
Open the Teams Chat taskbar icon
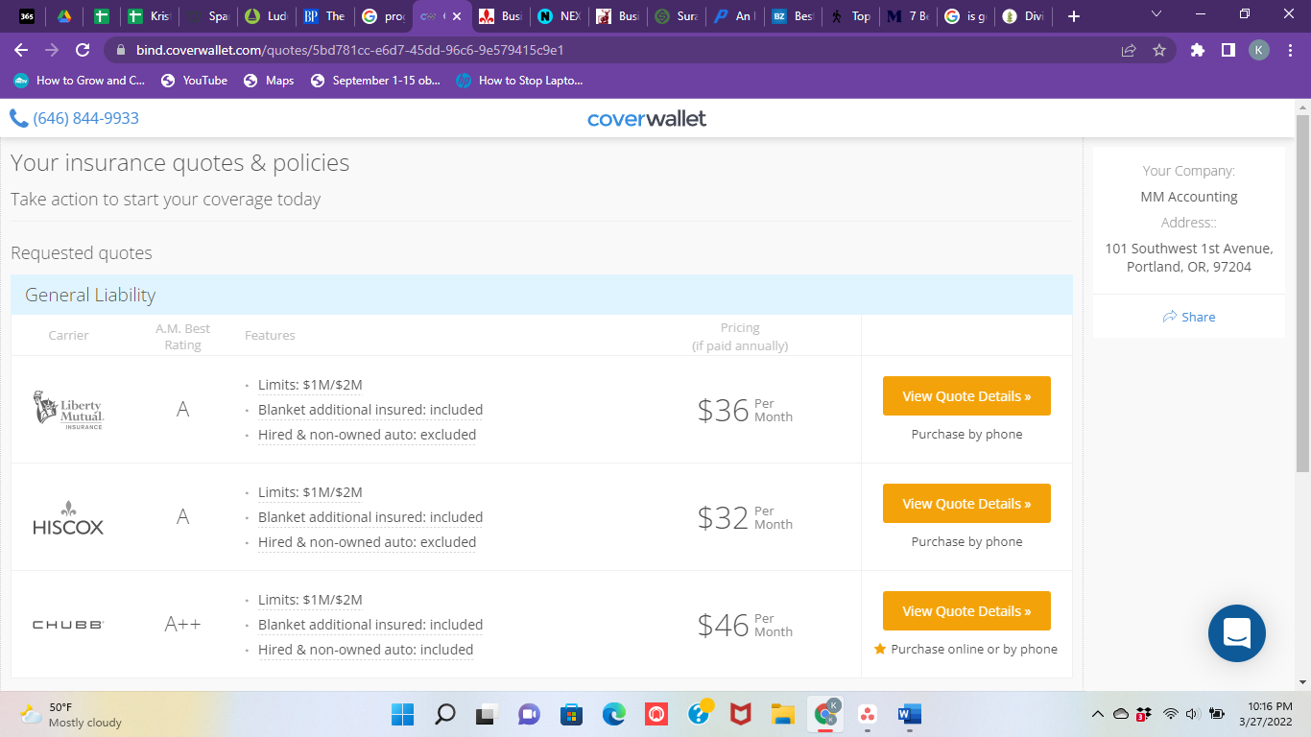[x=529, y=714]
